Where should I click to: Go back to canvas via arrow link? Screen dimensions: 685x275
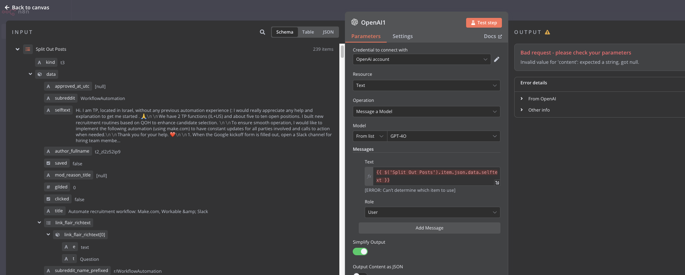pos(26,7)
